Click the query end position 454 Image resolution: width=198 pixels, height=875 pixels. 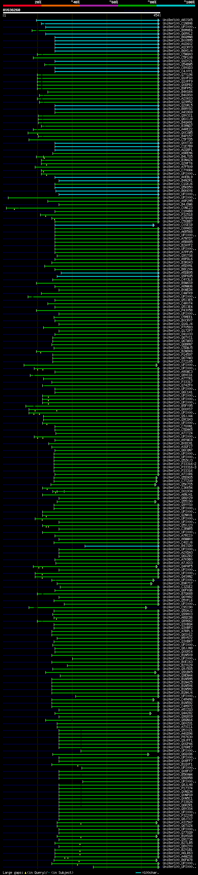[156, 15]
